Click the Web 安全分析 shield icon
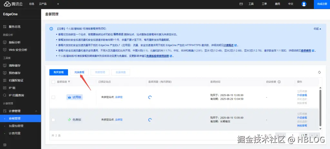 tap(5, 50)
